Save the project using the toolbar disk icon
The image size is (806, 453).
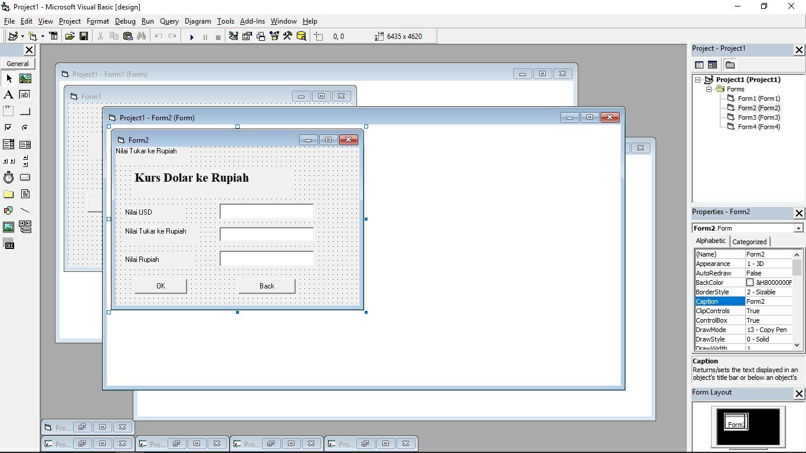point(84,36)
